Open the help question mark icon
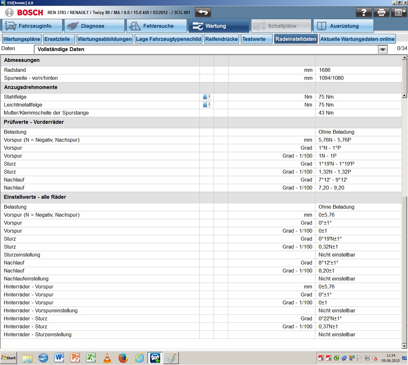408x365 pixels. click(364, 12)
